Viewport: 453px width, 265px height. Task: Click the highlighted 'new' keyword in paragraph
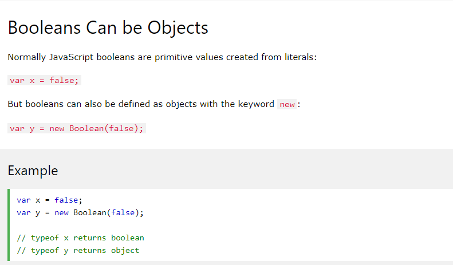point(287,104)
